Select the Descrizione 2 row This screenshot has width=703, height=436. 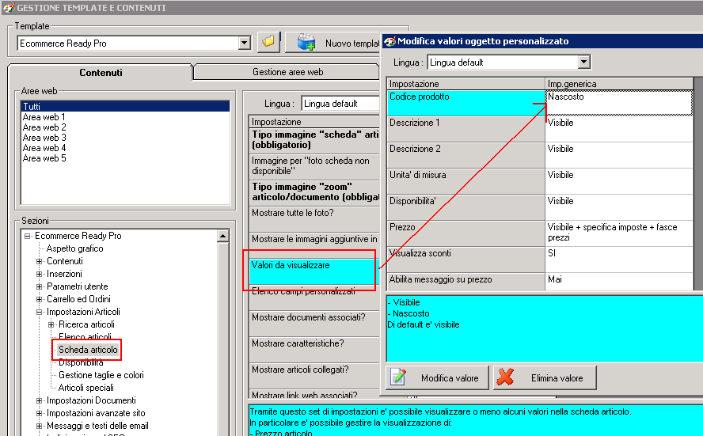coord(465,154)
